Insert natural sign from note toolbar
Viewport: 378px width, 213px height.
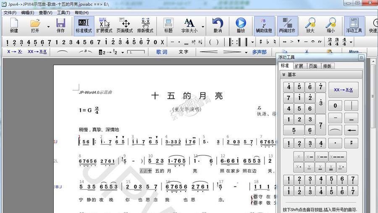275,42
